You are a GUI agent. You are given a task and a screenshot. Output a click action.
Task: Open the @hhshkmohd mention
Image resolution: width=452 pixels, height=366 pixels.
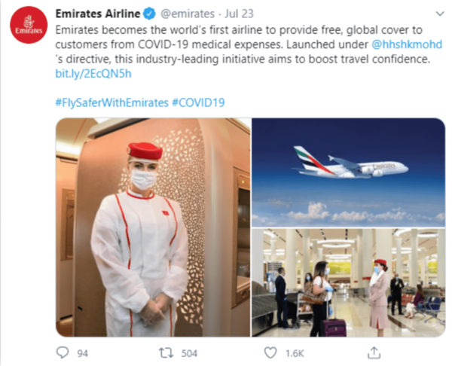[x=407, y=44]
